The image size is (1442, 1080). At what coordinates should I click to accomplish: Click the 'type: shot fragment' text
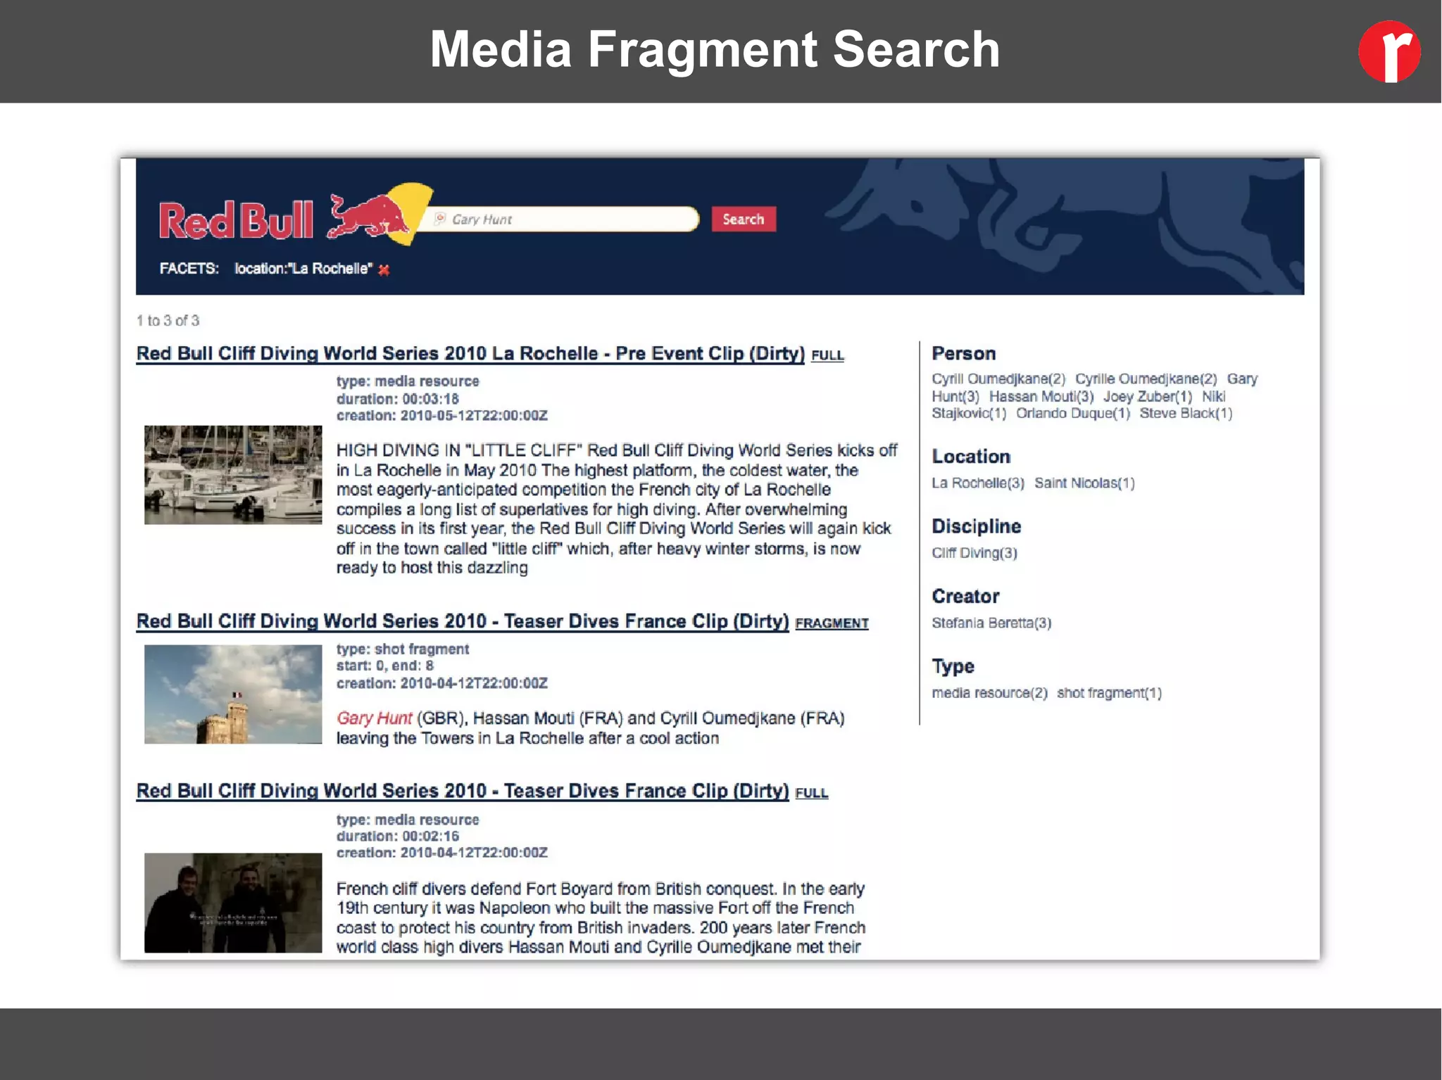point(403,649)
